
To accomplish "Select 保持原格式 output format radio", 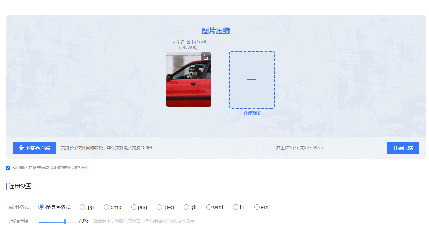I will (41, 207).
